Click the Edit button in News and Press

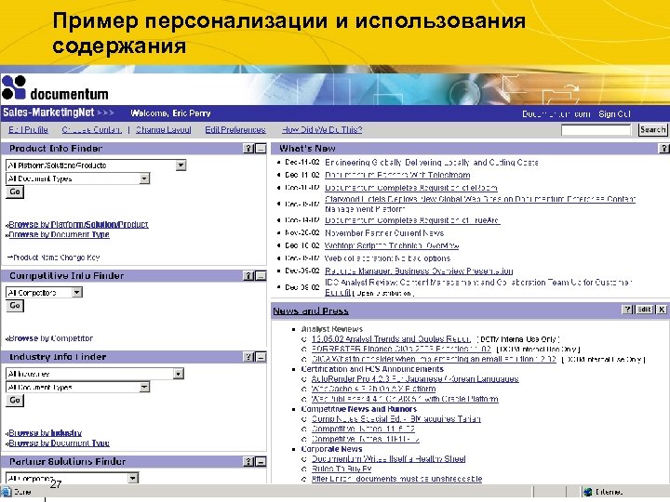644,310
